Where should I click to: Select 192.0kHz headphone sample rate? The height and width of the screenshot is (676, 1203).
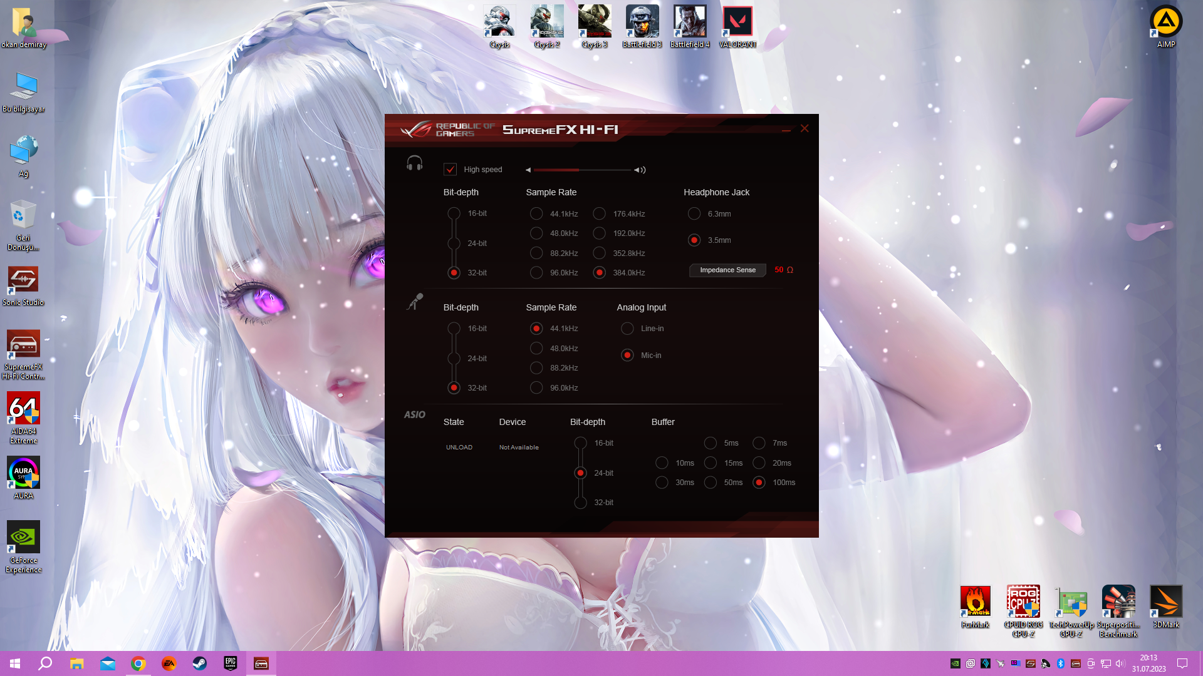point(600,233)
